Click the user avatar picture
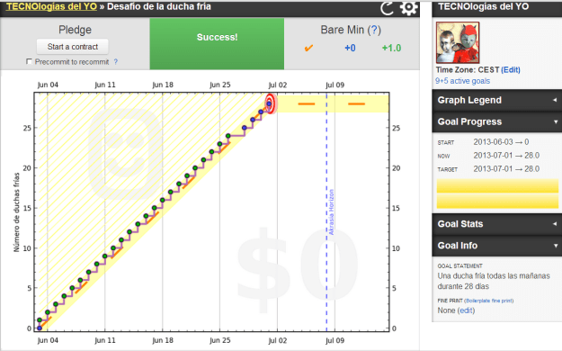The height and width of the screenshot is (351, 562). (458, 42)
